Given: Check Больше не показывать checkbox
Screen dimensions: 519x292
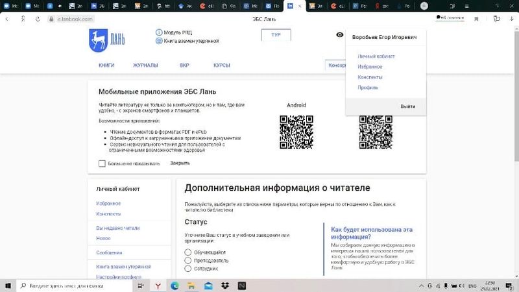Looking at the screenshot, I should [102, 164].
